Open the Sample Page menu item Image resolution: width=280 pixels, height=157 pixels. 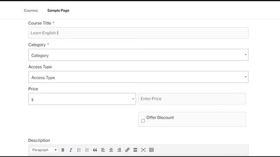[x=58, y=10]
